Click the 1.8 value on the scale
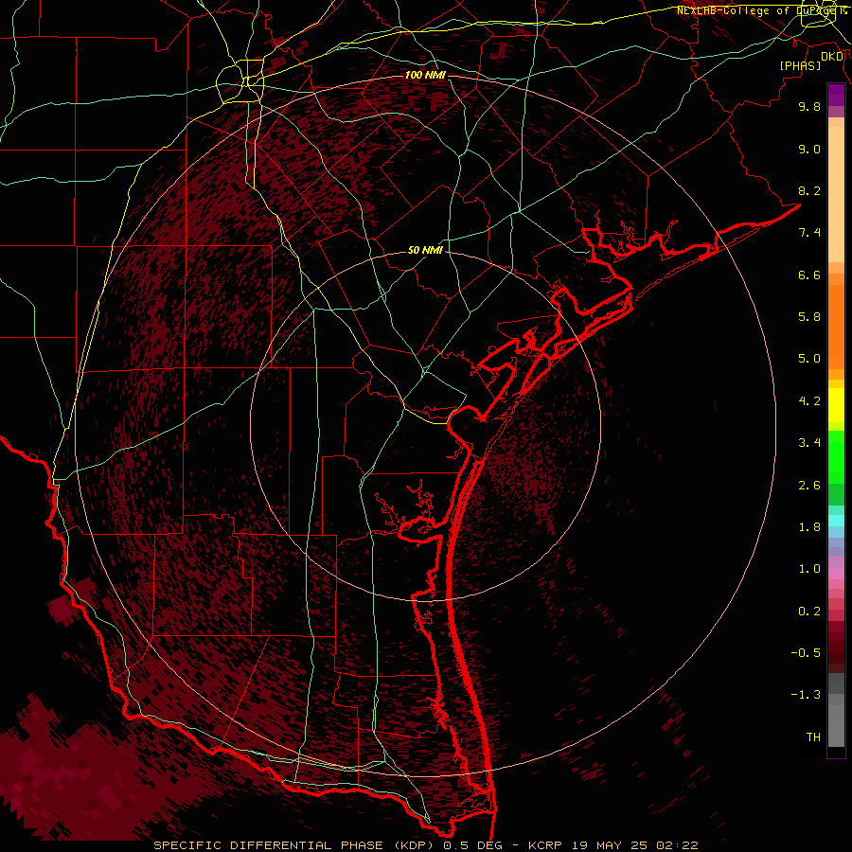Viewport: 852px width, 852px height. click(x=809, y=527)
